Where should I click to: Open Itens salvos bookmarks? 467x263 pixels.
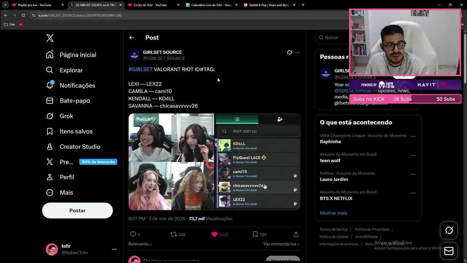pos(69,131)
